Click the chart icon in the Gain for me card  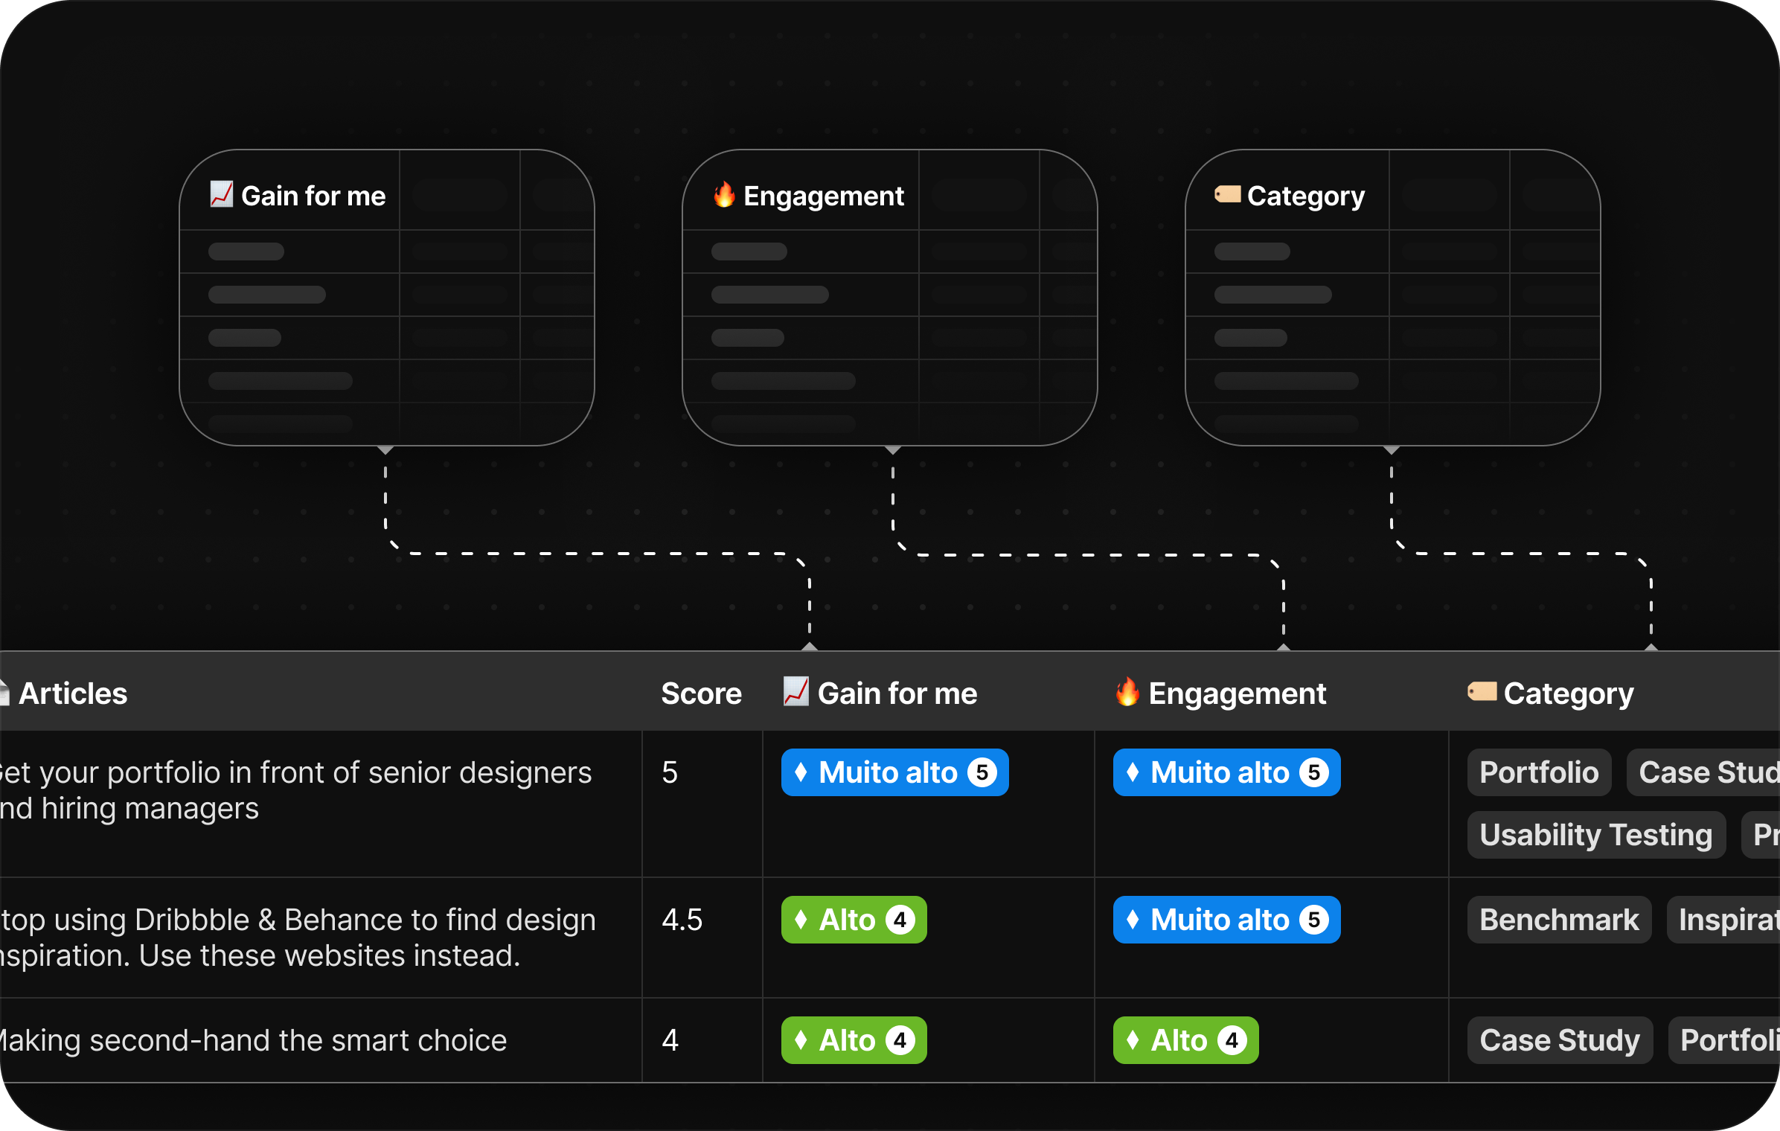click(222, 194)
